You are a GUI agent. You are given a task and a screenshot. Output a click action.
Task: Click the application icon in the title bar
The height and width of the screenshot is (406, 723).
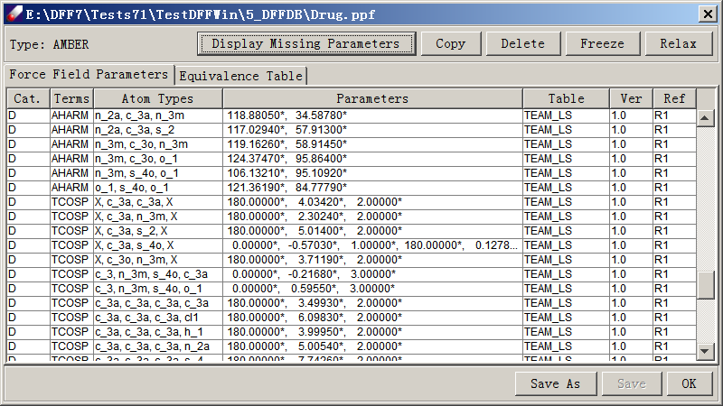point(14,14)
